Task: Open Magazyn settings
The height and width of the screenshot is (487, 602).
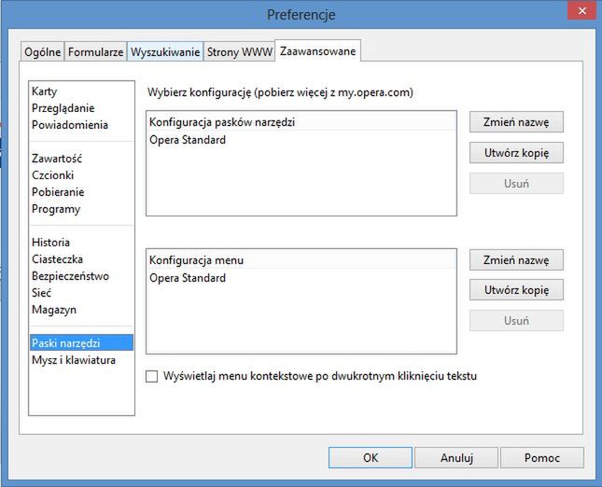Action: click(x=81, y=310)
